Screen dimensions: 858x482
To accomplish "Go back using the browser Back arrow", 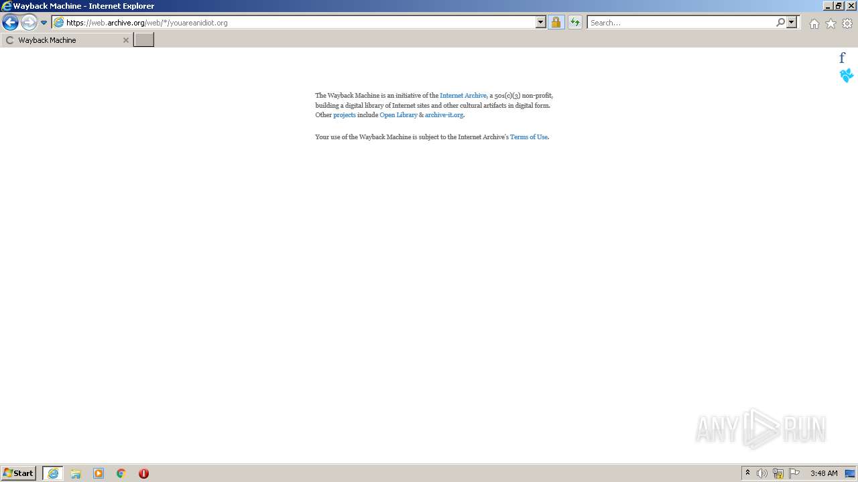I will point(10,23).
